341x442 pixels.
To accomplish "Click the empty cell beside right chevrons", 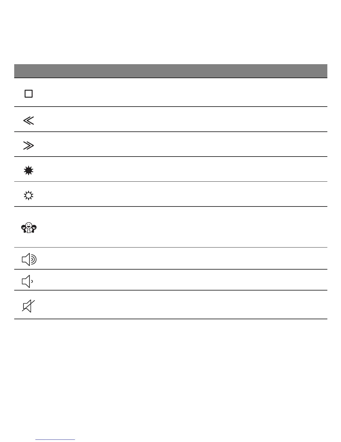I will point(185,144).
